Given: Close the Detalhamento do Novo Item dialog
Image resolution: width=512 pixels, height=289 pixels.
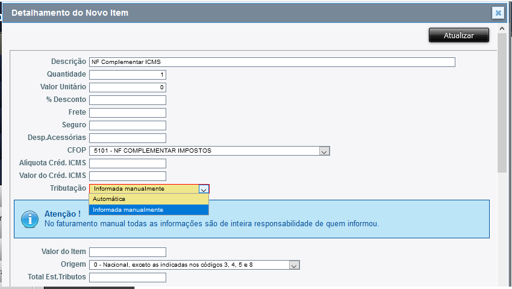Looking at the screenshot, I should [x=498, y=13].
